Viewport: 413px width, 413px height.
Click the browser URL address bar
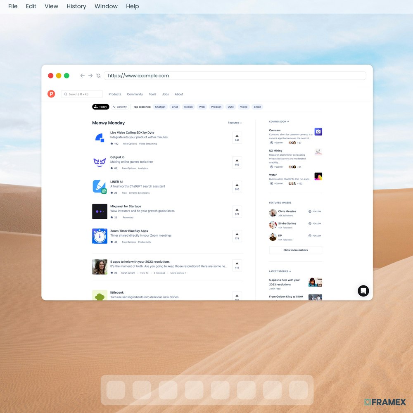[235, 76]
